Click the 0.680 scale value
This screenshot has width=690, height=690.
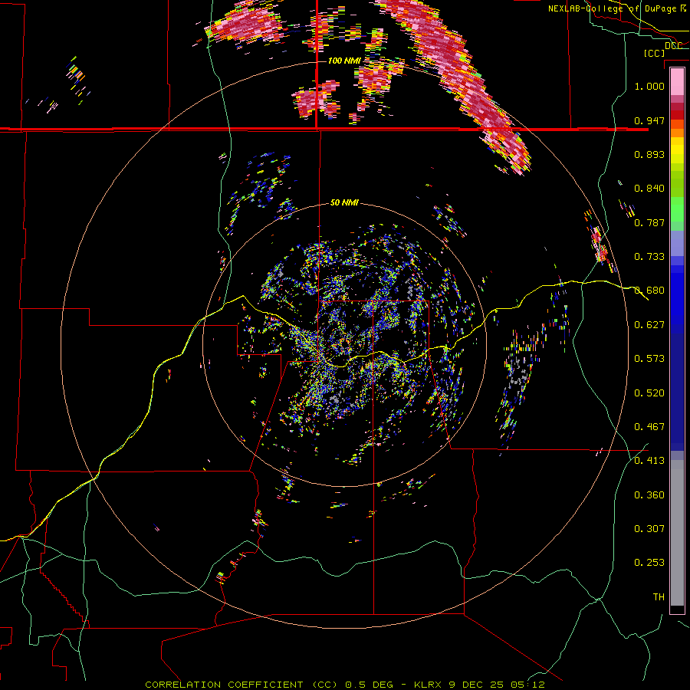(649, 291)
